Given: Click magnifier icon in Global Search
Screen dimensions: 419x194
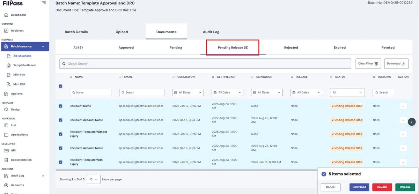Looking at the screenshot, I should pyautogui.click(x=64, y=64).
